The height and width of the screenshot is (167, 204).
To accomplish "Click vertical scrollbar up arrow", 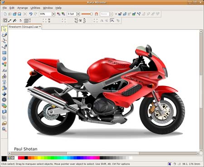I will click(201, 31).
